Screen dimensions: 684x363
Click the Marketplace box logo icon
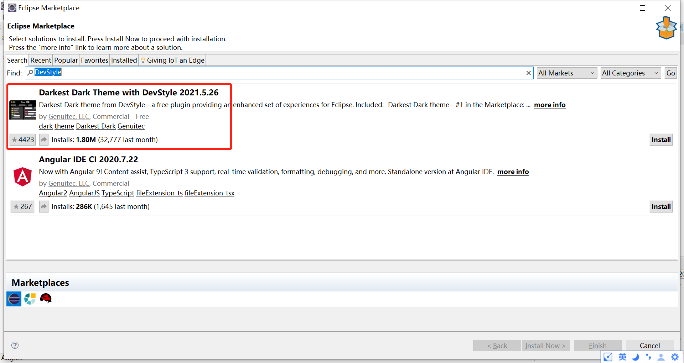[666, 28]
